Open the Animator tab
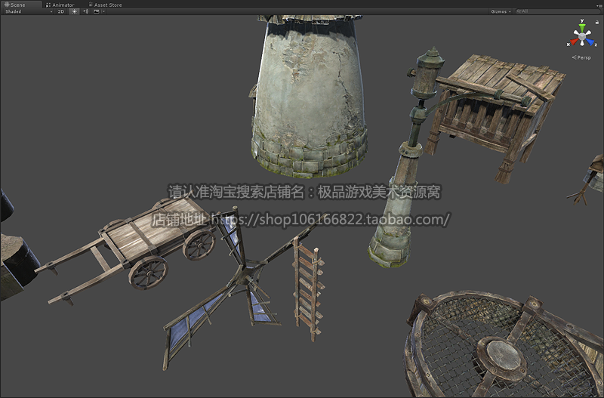 tap(60, 5)
